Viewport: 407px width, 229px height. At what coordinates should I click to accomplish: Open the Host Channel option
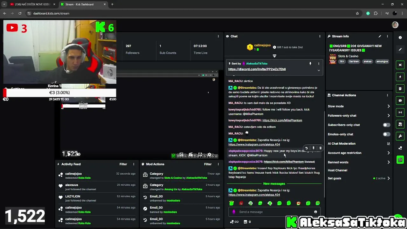(337, 170)
